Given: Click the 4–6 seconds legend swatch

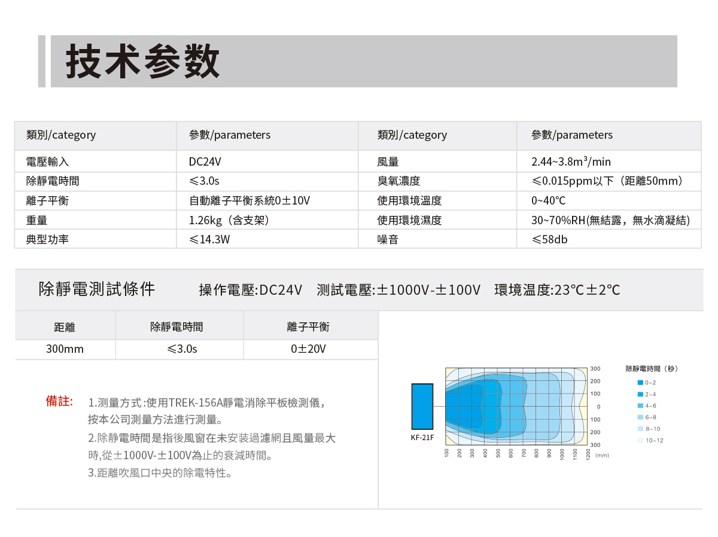Looking at the screenshot, I should click(x=640, y=405).
